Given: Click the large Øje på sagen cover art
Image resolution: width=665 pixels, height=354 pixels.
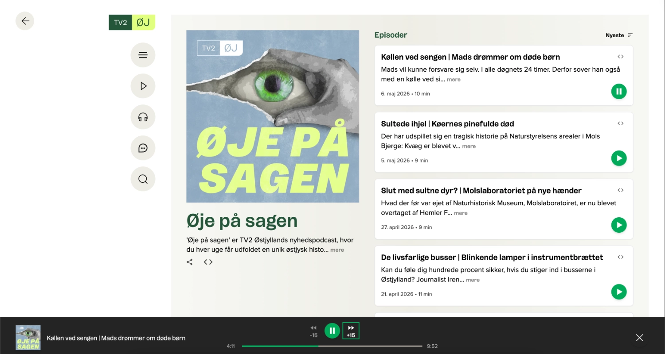Looking at the screenshot, I should click(x=273, y=116).
